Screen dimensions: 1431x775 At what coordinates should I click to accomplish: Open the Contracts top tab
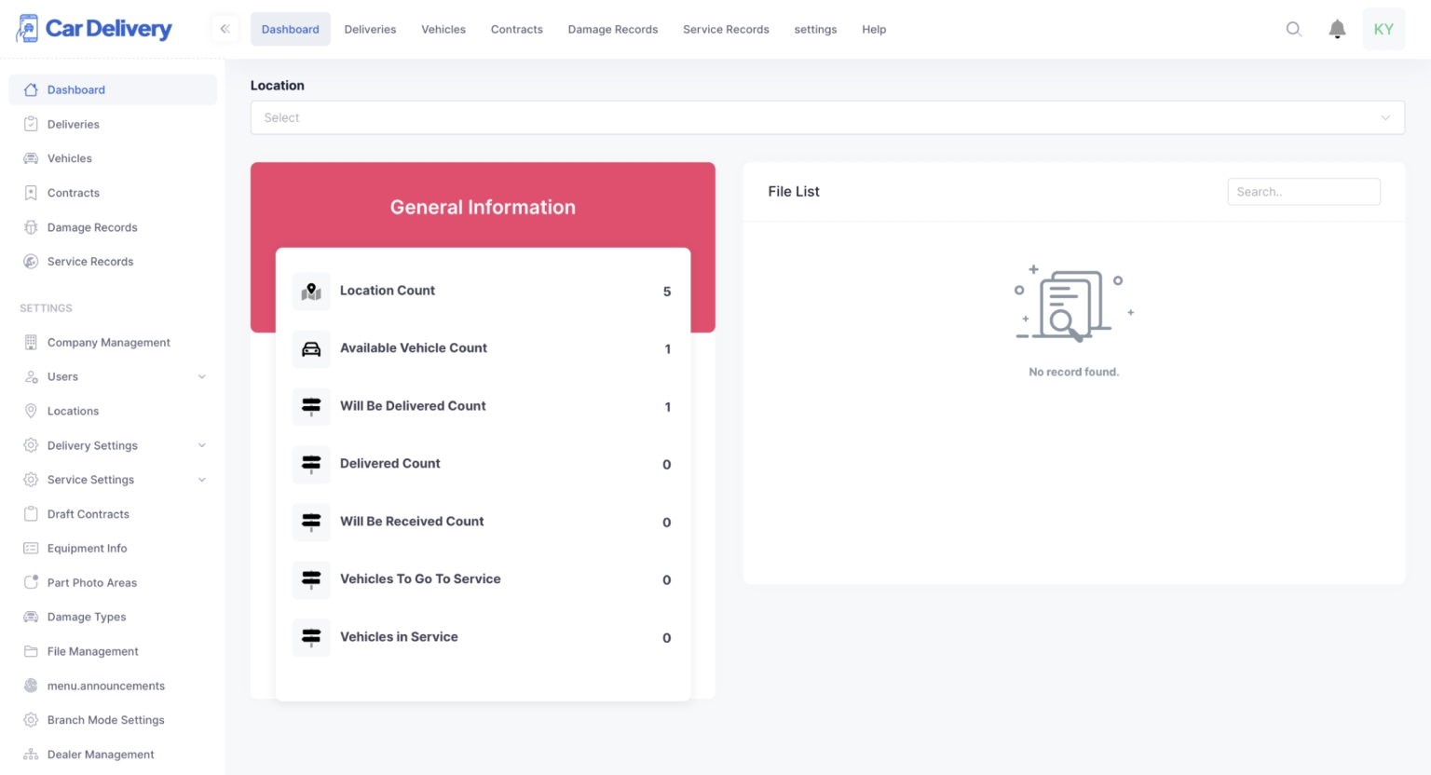[517, 29]
